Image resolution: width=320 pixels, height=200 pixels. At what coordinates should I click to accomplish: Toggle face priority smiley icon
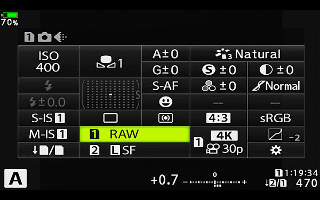165,102
